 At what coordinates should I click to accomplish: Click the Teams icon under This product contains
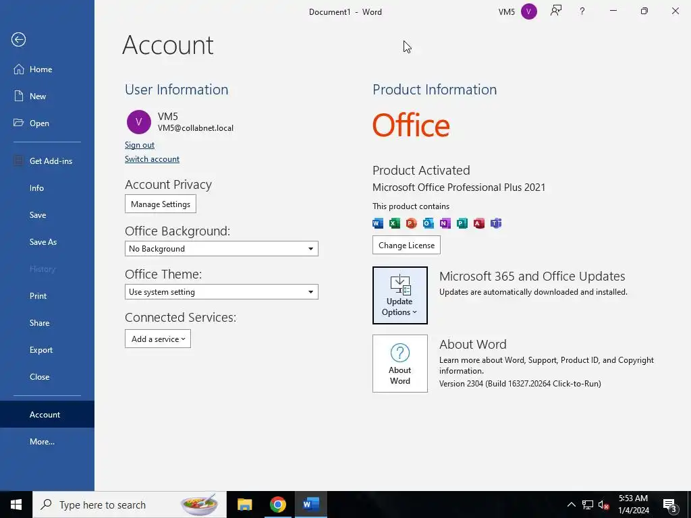(496, 223)
